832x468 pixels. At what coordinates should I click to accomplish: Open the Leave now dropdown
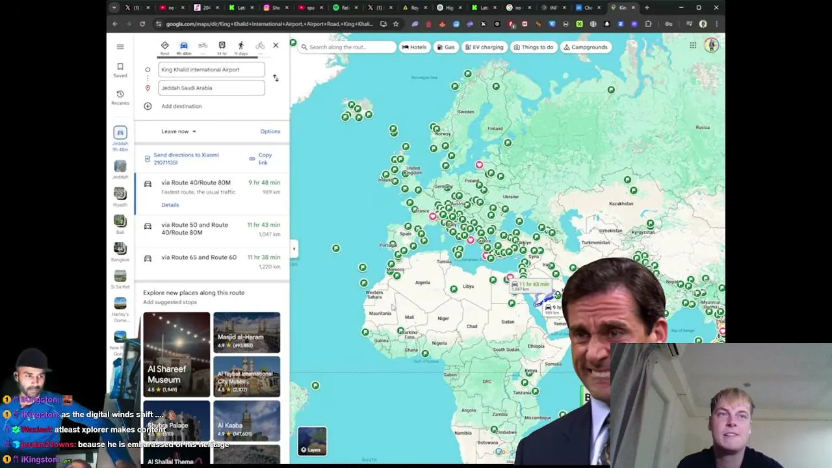(x=179, y=131)
